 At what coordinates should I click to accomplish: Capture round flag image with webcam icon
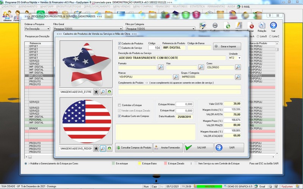point(96,149)
